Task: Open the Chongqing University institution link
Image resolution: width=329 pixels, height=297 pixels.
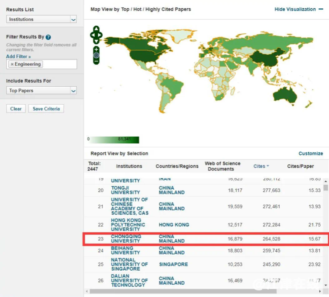Action: click(x=126, y=239)
